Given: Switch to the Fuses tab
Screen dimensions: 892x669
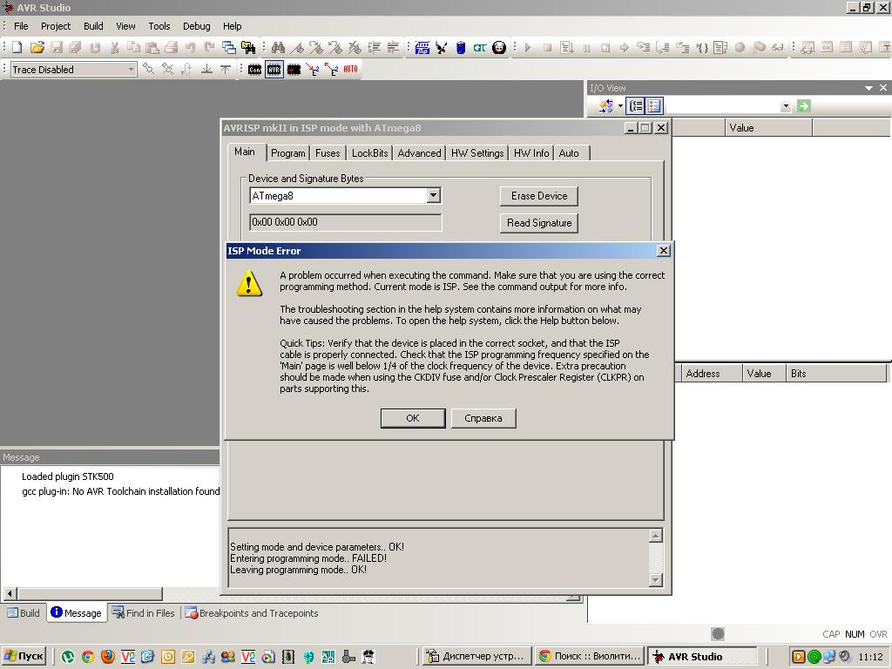Looking at the screenshot, I should tap(328, 153).
